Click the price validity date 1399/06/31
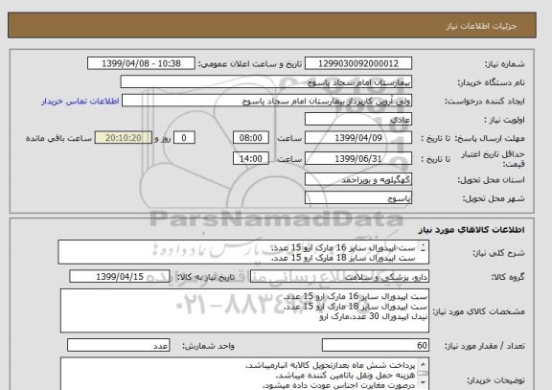The width and height of the screenshot is (552, 390). pos(358,159)
